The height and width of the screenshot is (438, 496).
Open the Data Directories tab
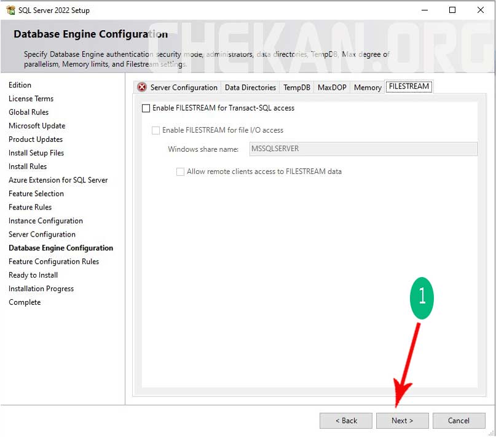coord(250,87)
